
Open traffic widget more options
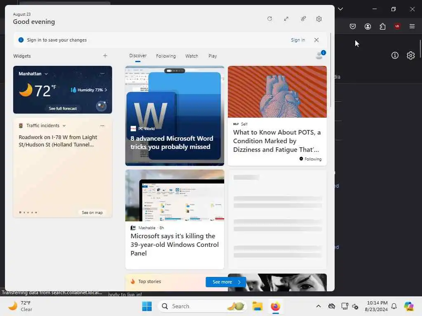tap(102, 125)
